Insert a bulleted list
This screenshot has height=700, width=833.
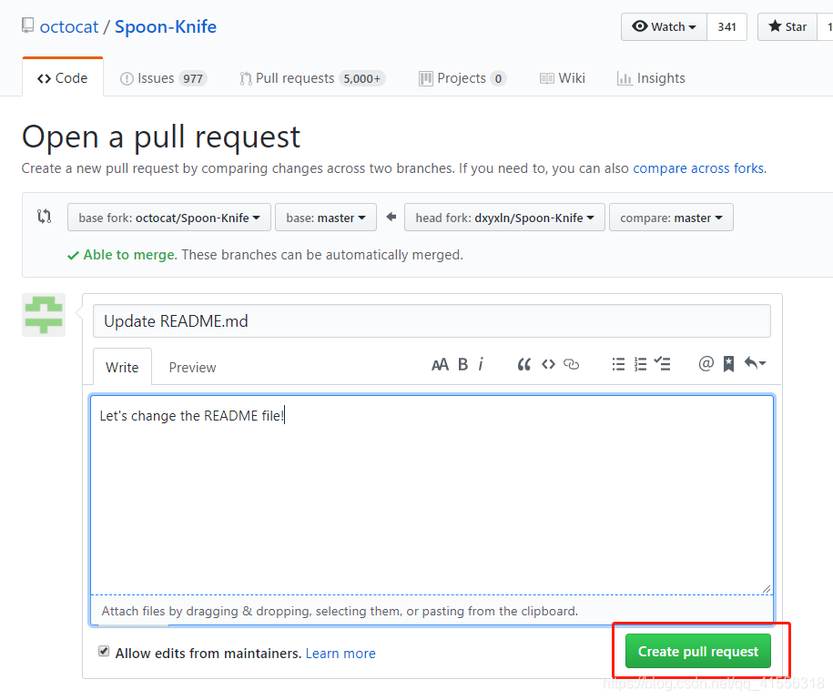point(618,364)
